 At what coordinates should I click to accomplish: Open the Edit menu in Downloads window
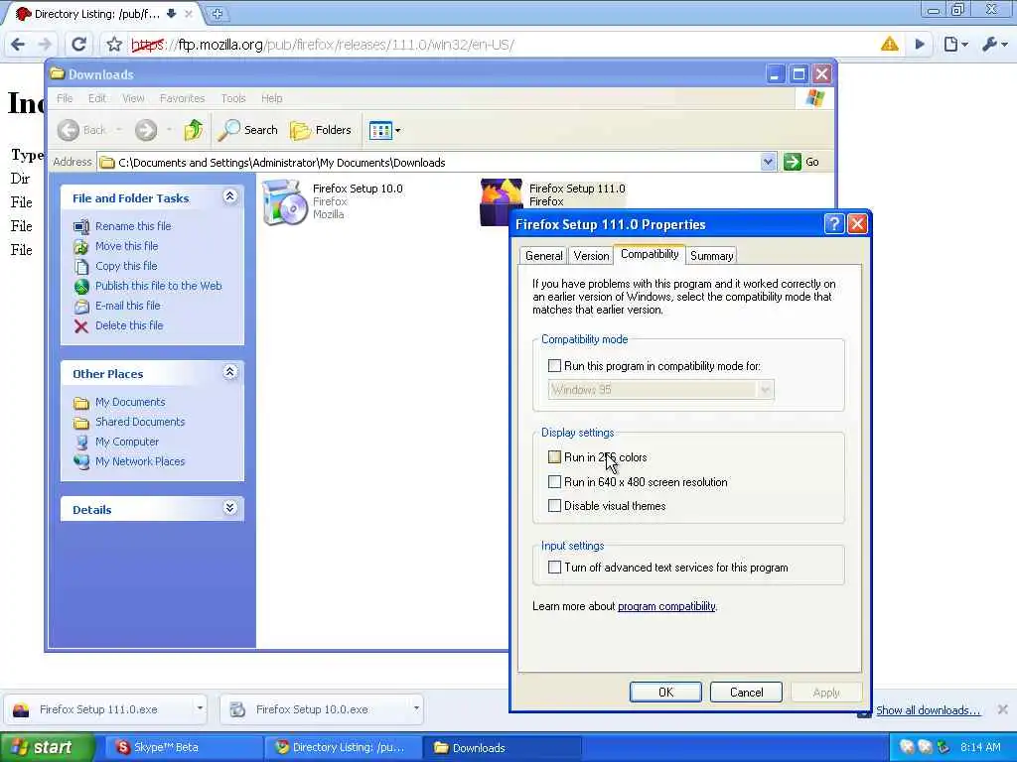pyautogui.click(x=96, y=98)
